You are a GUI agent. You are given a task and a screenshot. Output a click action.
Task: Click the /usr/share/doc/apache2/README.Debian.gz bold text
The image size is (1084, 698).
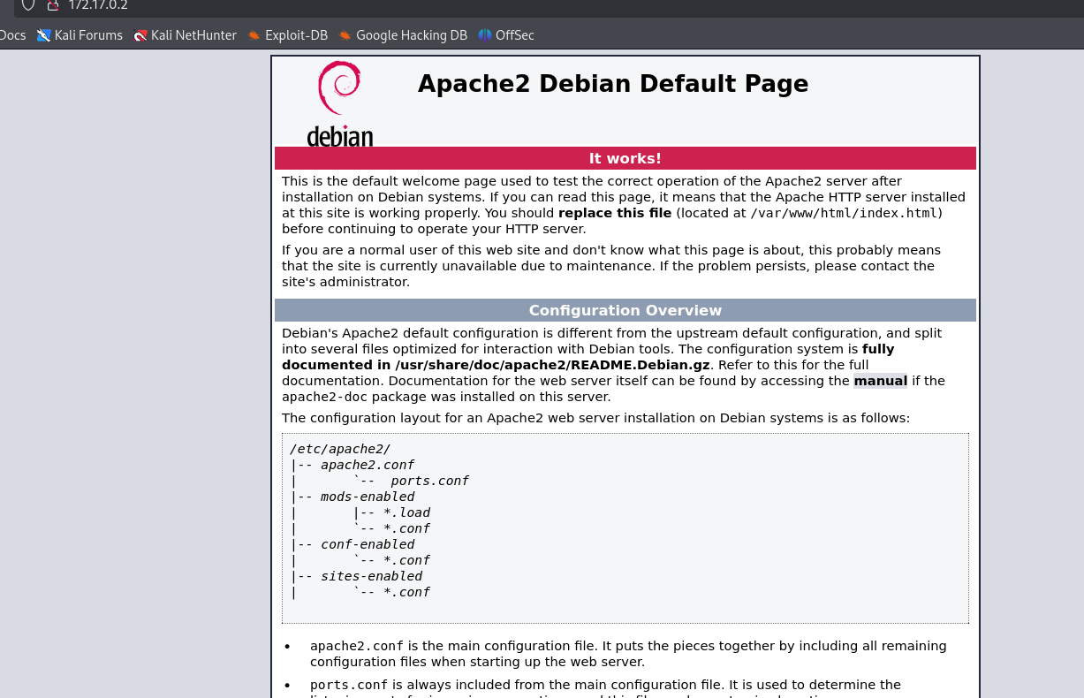pos(552,365)
